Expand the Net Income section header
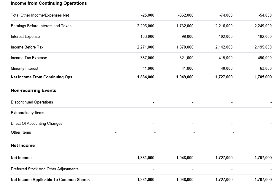The image size is (279, 186). click(23, 145)
